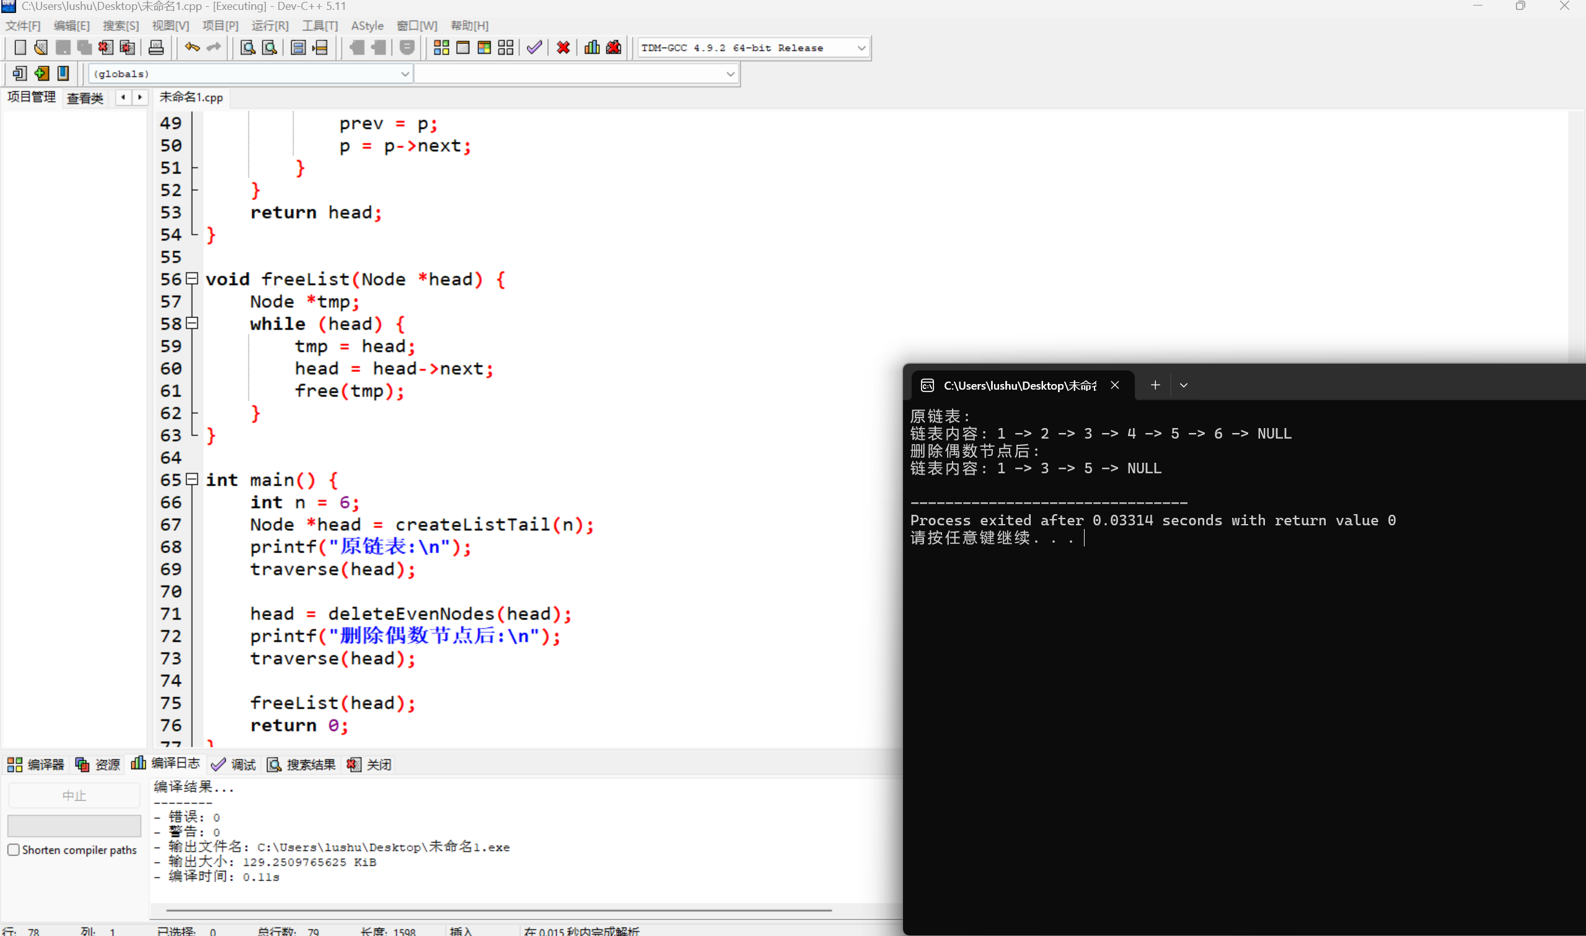Switch to the 调试 debug tab
The height and width of the screenshot is (936, 1586).
coord(234,764)
